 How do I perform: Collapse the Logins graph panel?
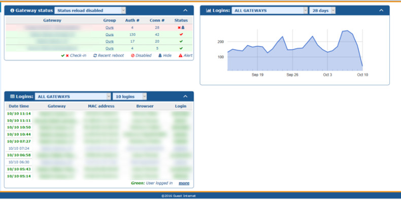(381, 11)
